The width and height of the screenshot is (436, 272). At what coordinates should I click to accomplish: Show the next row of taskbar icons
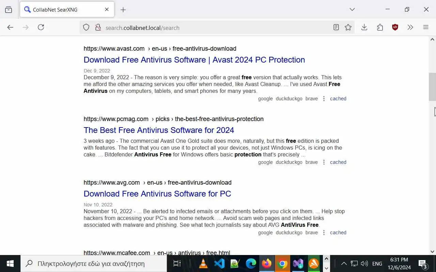326,268
